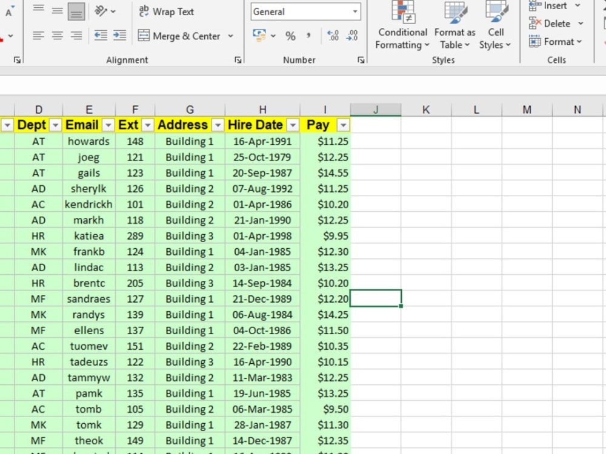This screenshot has height=454, width=606.
Task: Select hire date 25-Oct-1979
Action: pos(262,157)
